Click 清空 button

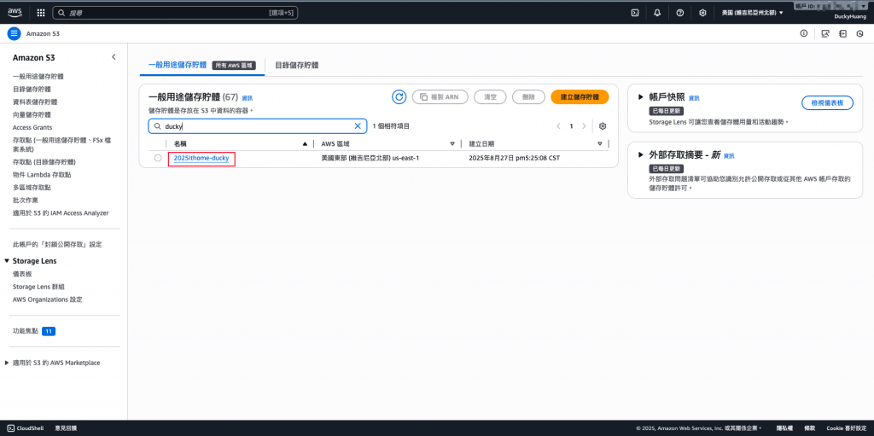pyautogui.click(x=490, y=96)
